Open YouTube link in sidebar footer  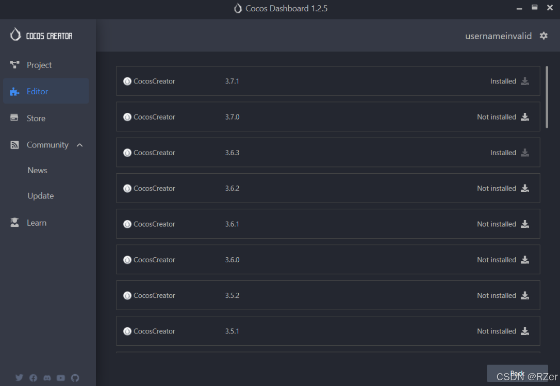[61, 378]
